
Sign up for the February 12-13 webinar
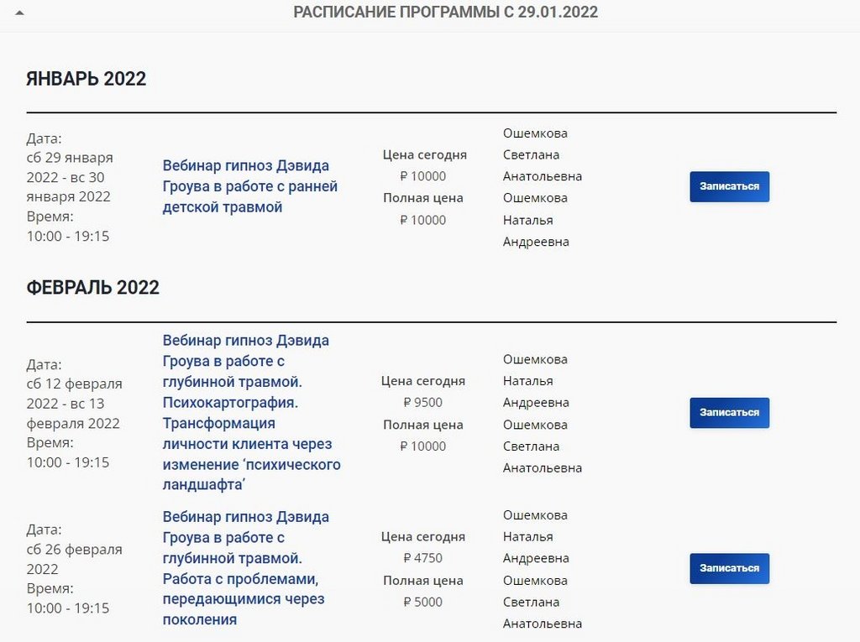point(729,413)
